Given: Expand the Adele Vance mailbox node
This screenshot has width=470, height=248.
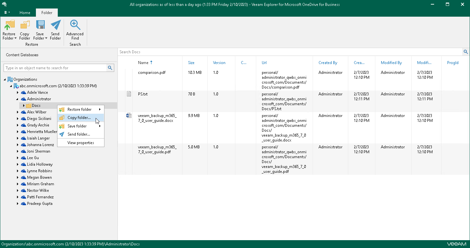Looking at the screenshot, I should click(x=18, y=92).
